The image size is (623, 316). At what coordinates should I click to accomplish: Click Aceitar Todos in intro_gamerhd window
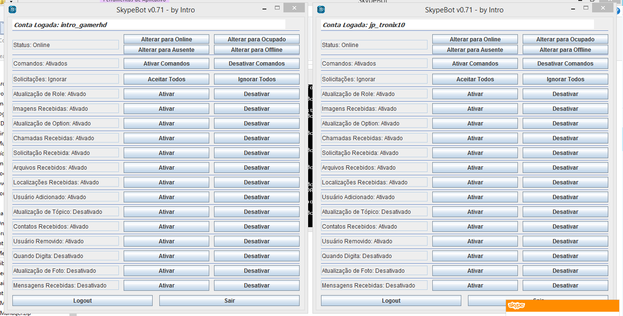click(x=166, y=79)
